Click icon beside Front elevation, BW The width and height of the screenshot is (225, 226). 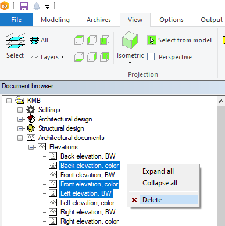53,175
